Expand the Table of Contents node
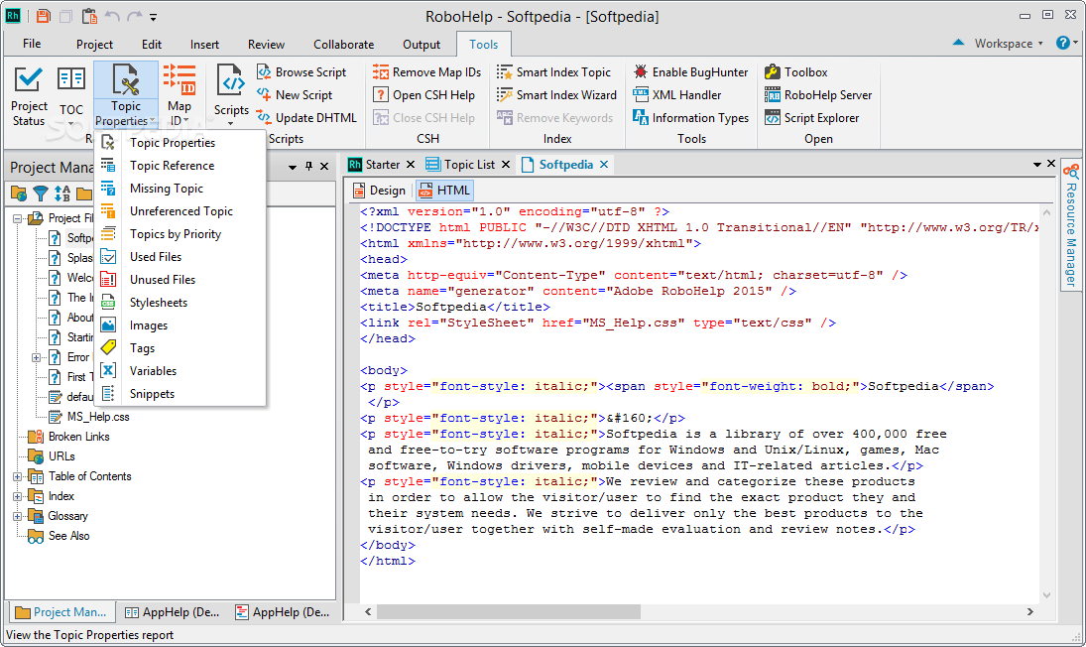Viewport: 1086px width, 647px height. (17, 476)
